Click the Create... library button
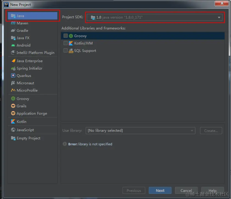 [211, 131]
